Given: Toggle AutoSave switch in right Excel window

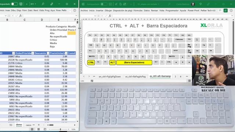Looking at the screenshot, I should pyautogui.click(x=104, y=4).
